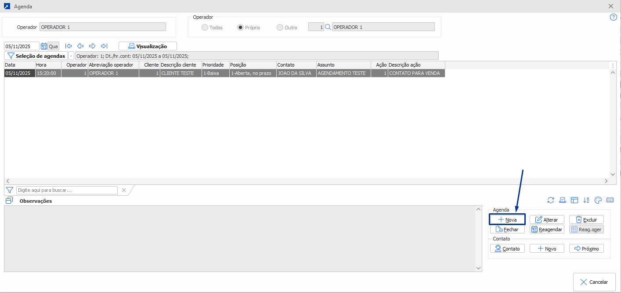Open the calendar picker beside the date
Image resolution: width=621 pixels, height=293 pixels.
tap(43, 46)
